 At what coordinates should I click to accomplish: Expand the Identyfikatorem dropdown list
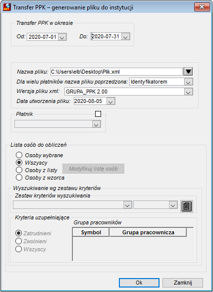coord(189,82)
